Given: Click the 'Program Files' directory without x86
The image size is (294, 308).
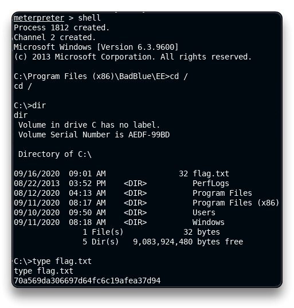Looking at the screenshot, I should click(222, 193).
